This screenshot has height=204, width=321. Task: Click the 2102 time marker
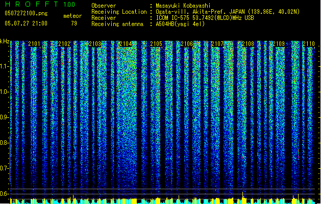64,44
